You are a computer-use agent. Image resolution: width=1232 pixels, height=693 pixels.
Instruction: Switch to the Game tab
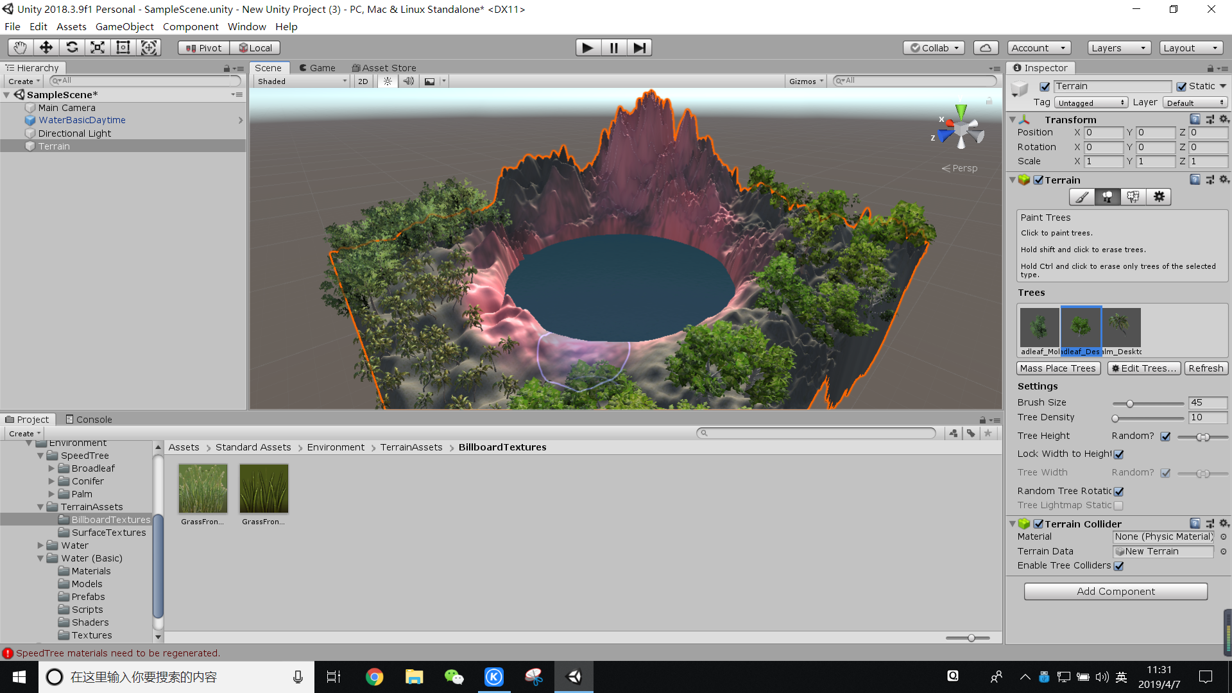[318, 67]
